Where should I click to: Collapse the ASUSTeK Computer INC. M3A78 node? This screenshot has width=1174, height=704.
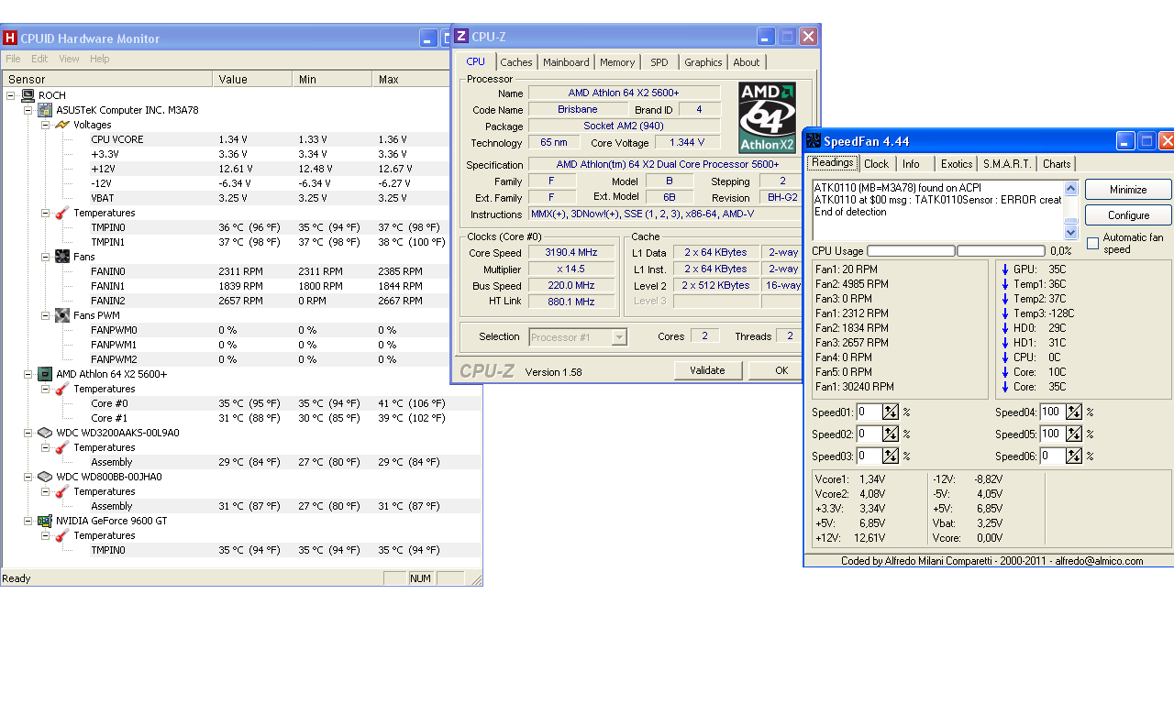(x=28, y=110)
